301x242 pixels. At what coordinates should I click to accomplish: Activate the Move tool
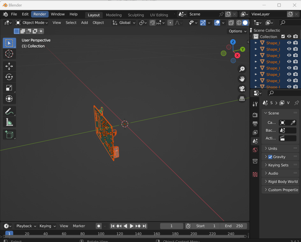9,66
